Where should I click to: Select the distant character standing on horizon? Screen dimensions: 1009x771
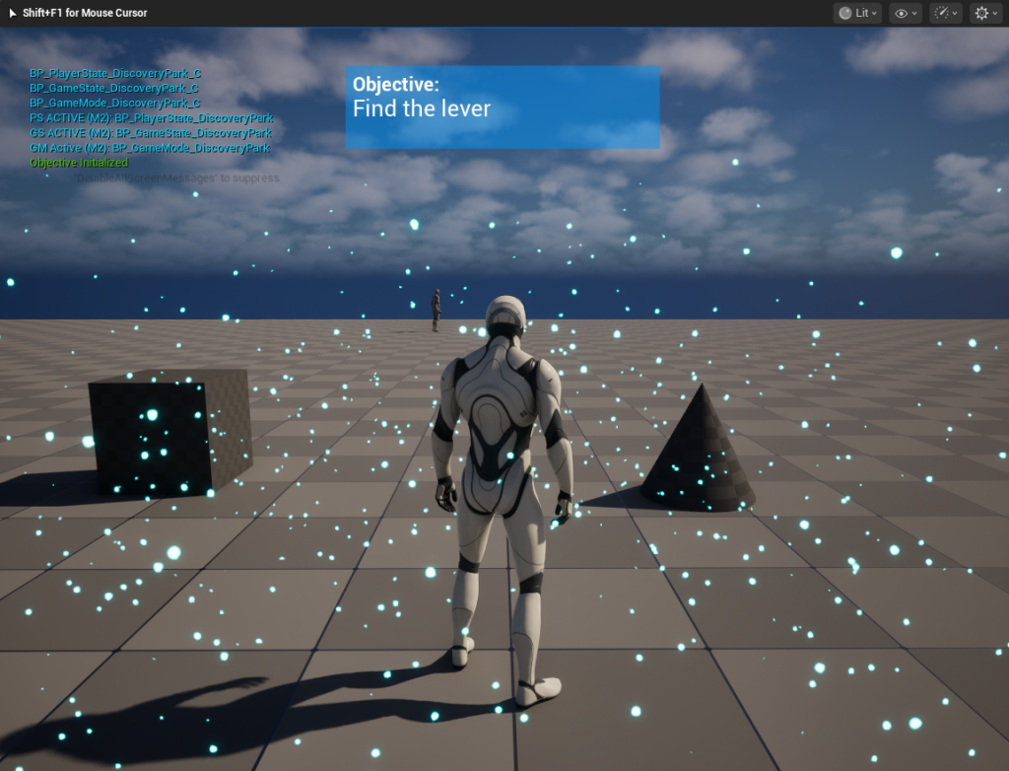[436, 310]
